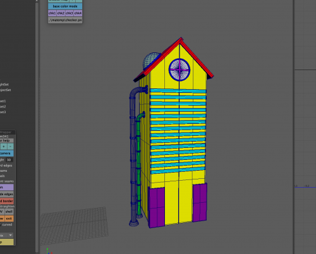Click the purple UVs button
This screenshot has height=254, width=316.
click(x=7, y=187)
